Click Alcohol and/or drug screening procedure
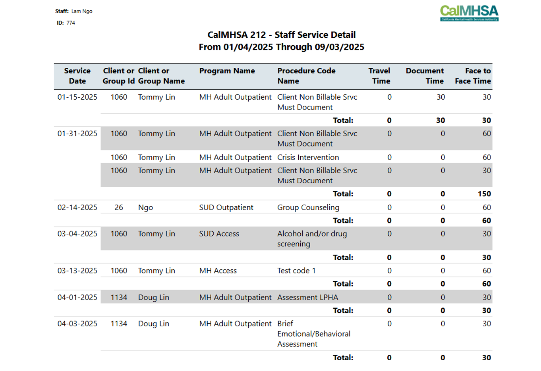The width and height of the screenshot is (541, 371). (312, 239)
